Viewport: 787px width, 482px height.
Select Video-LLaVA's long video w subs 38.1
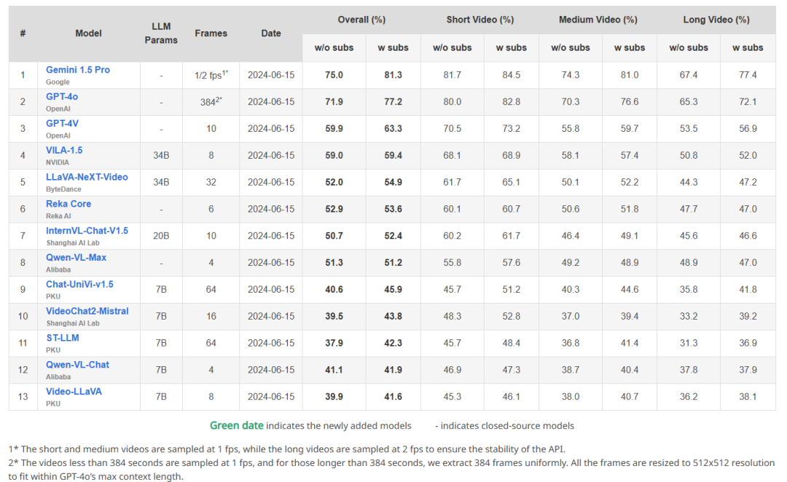coord(748,397)
